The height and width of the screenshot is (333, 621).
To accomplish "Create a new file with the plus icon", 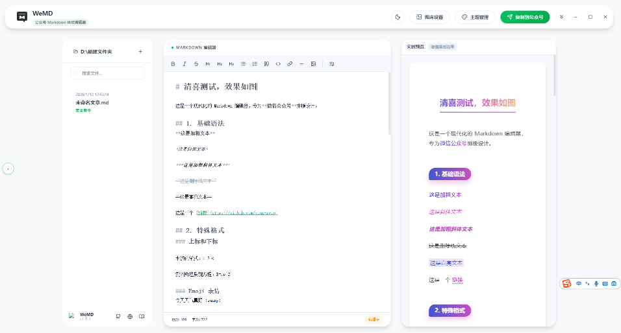I will click(x=140, y=51).
